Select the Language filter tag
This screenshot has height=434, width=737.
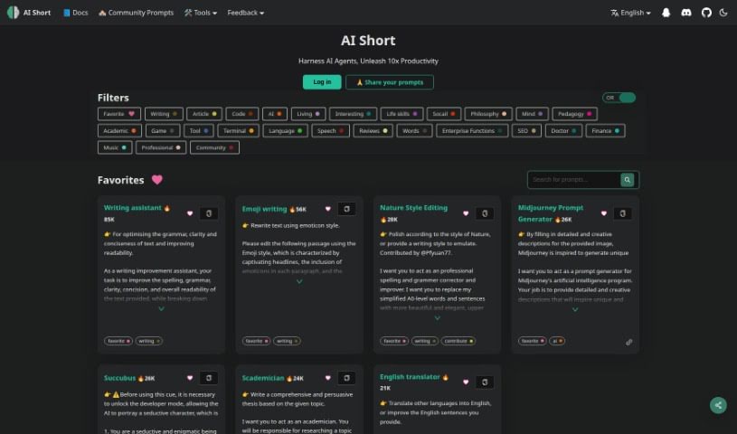pyautogui.click(x=286, y=131)
